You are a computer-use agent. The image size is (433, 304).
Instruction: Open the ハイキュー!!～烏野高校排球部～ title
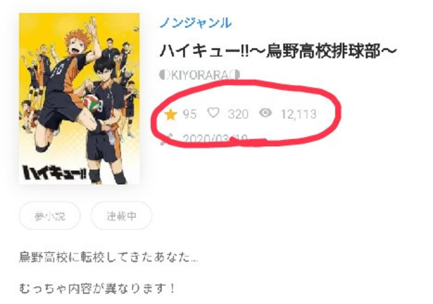(x=278, y=51)
